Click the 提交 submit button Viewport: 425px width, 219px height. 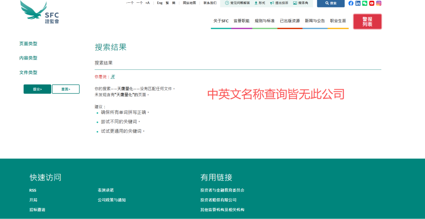[37, 89]
